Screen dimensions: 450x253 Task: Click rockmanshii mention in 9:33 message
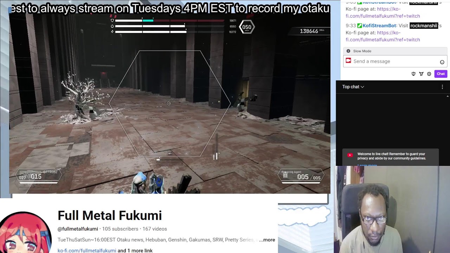(x=423, y=26)
